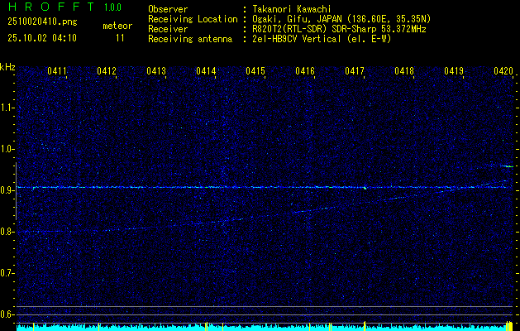This screenshot has width=520, height=331.
Task: Click the 0414 time label
Action: pyautogui.click(x=206, y=71)
